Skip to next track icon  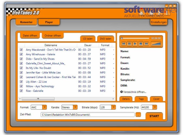point(146,44)
